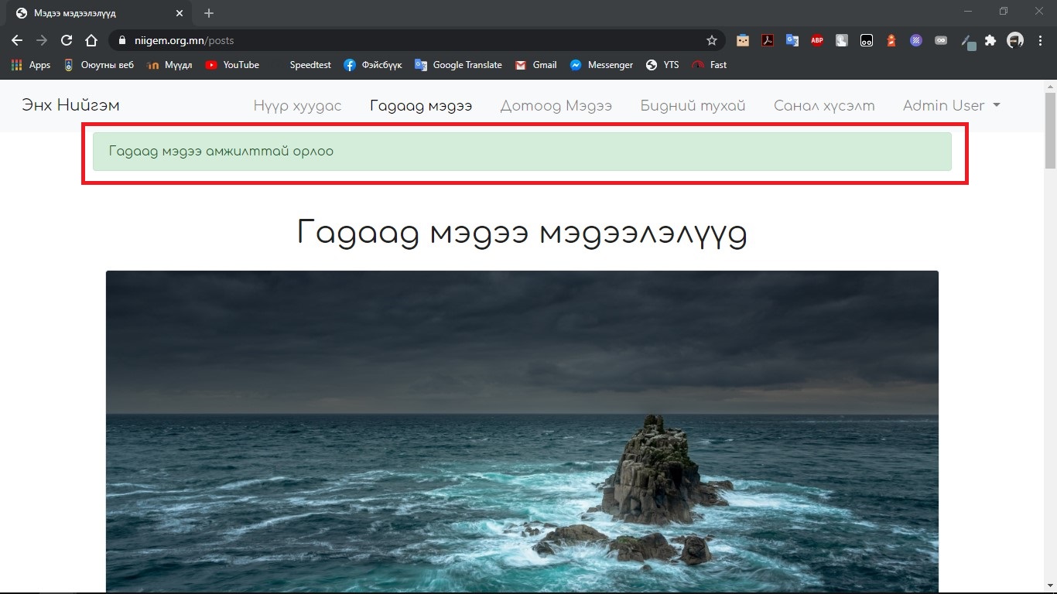Bookmark this page with the star icon

[711, 40]
